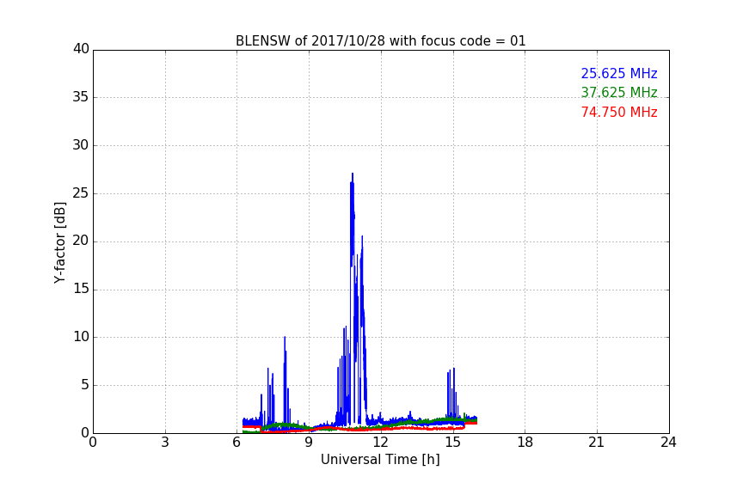Image resolution: width=743 pixels, height=495 pixels.
Task: Click the 'Y-factor [dB]' axis label
Action: coord(59,243)
